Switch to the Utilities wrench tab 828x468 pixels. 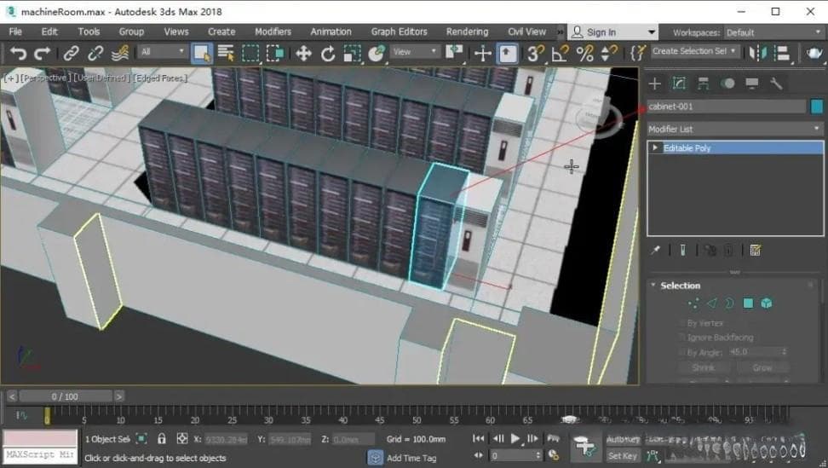776,84
